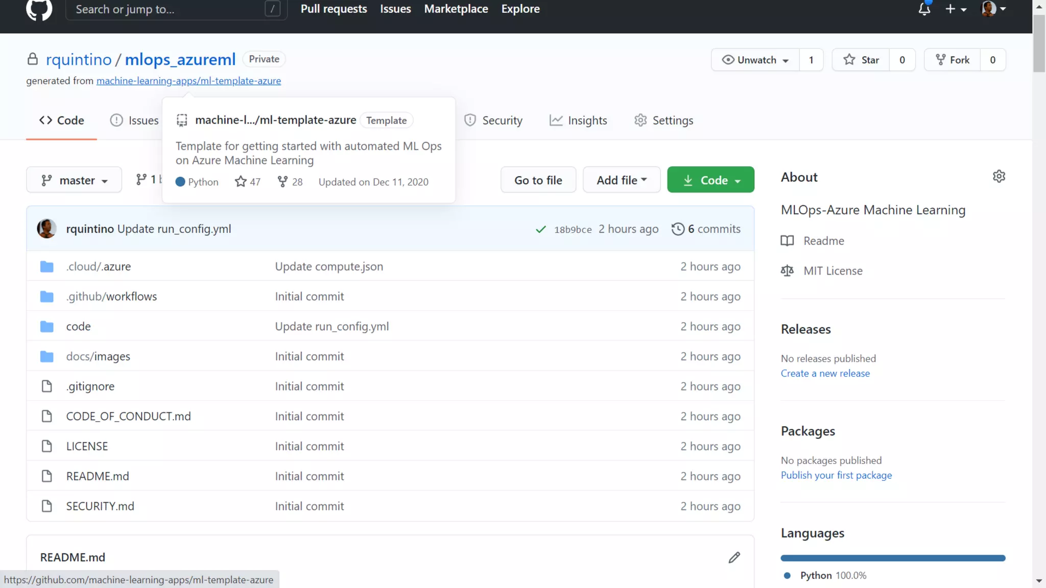Expand the master branch dropdown
Image resolution: width=1046 pixels, height=588 pixels.
click(74, 180)
